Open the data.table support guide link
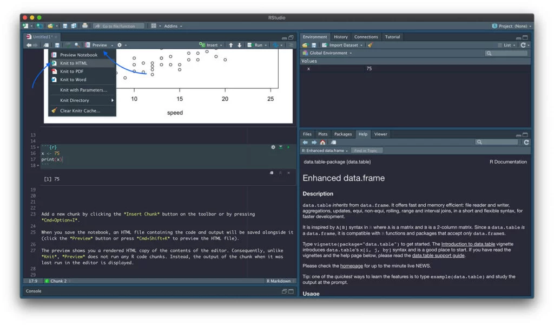 [x=438, y=255]
